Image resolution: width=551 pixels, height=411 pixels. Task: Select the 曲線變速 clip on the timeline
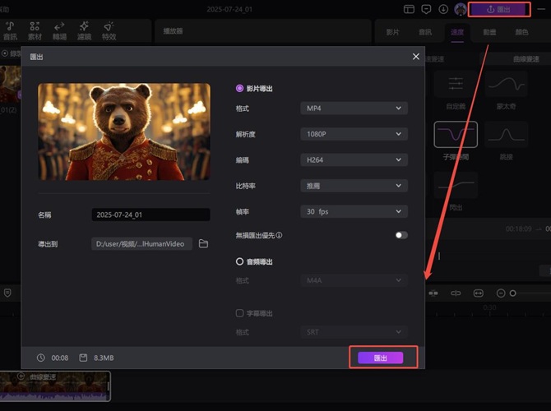click(x=55, y=386)
